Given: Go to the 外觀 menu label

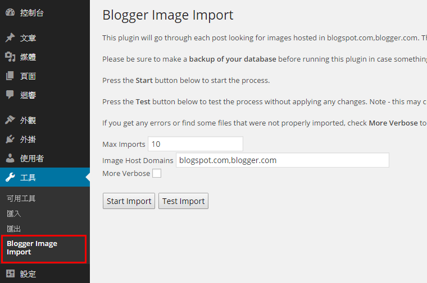Looking at the screenshot, I should (28, 120).
